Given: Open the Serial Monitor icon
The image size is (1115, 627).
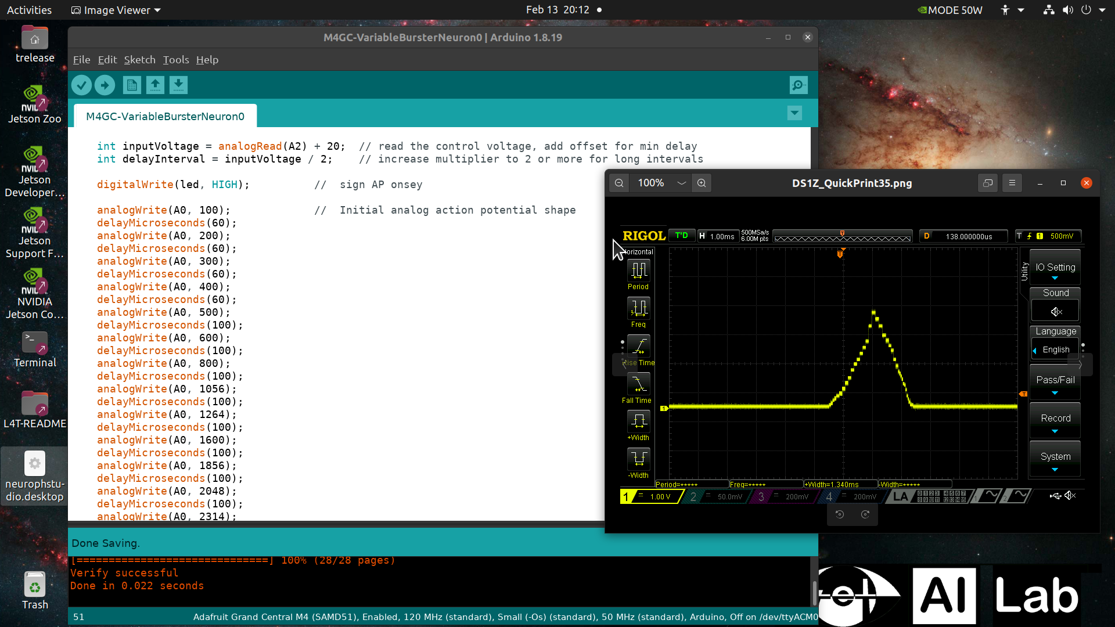Looking at the screenshot, I should [x=799, y=85].
